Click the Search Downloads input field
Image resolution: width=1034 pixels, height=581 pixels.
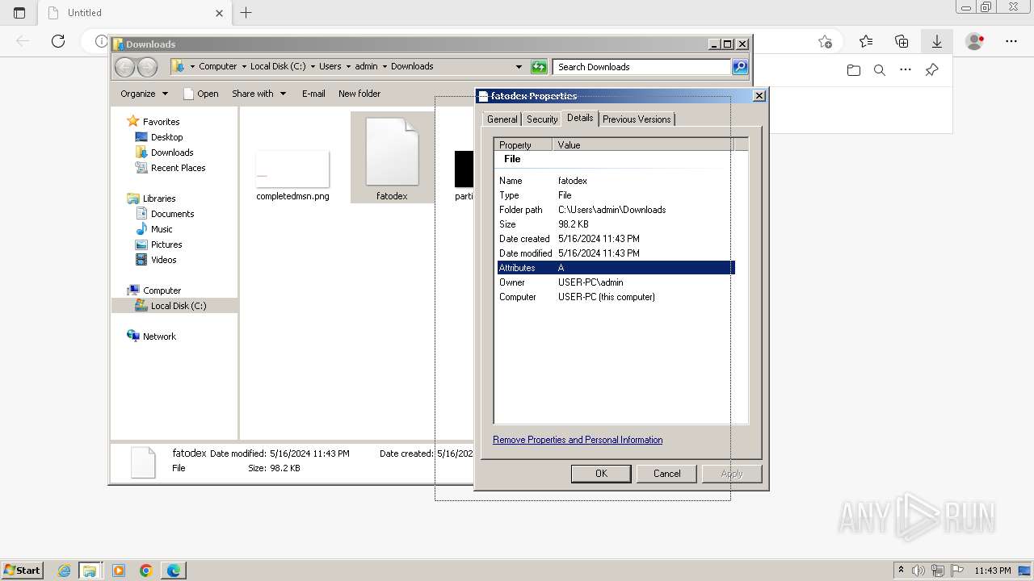point(642,67)
